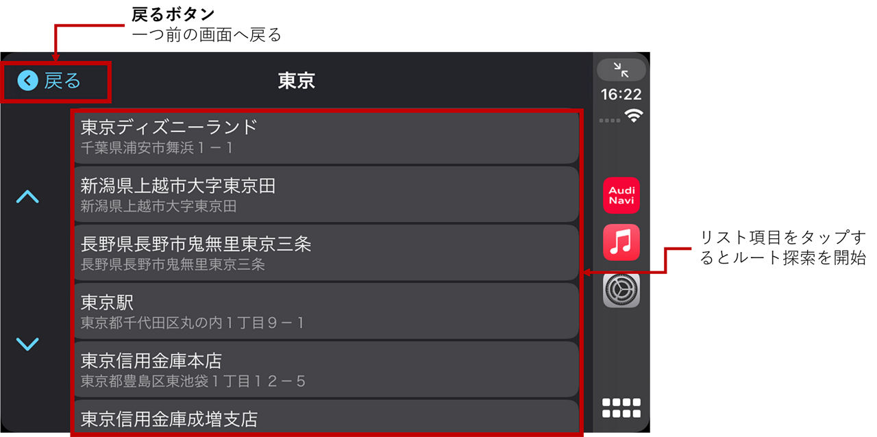The height and width of the screenshot is (437, 877).
Task: Tap the collapse arrows icon above the clock
Action: click(x=621, y=70)
